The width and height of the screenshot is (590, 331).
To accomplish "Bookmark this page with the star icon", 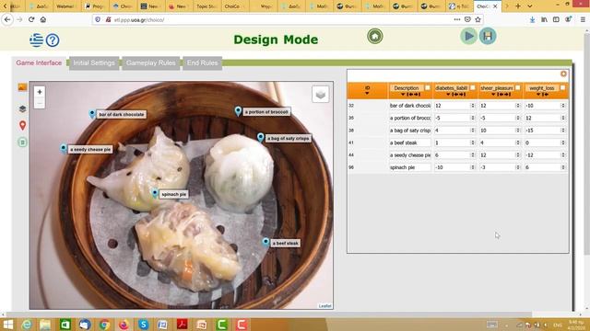I will (478, 19).
